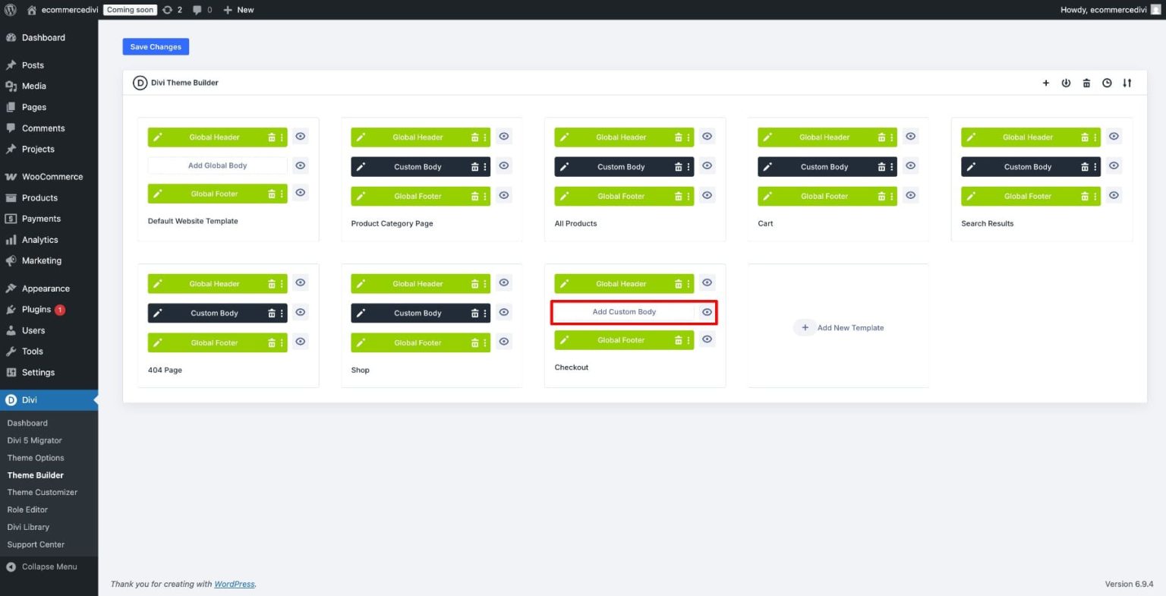
Task: Click the 'Product Category Page' template name
Action: pos(392,223)
